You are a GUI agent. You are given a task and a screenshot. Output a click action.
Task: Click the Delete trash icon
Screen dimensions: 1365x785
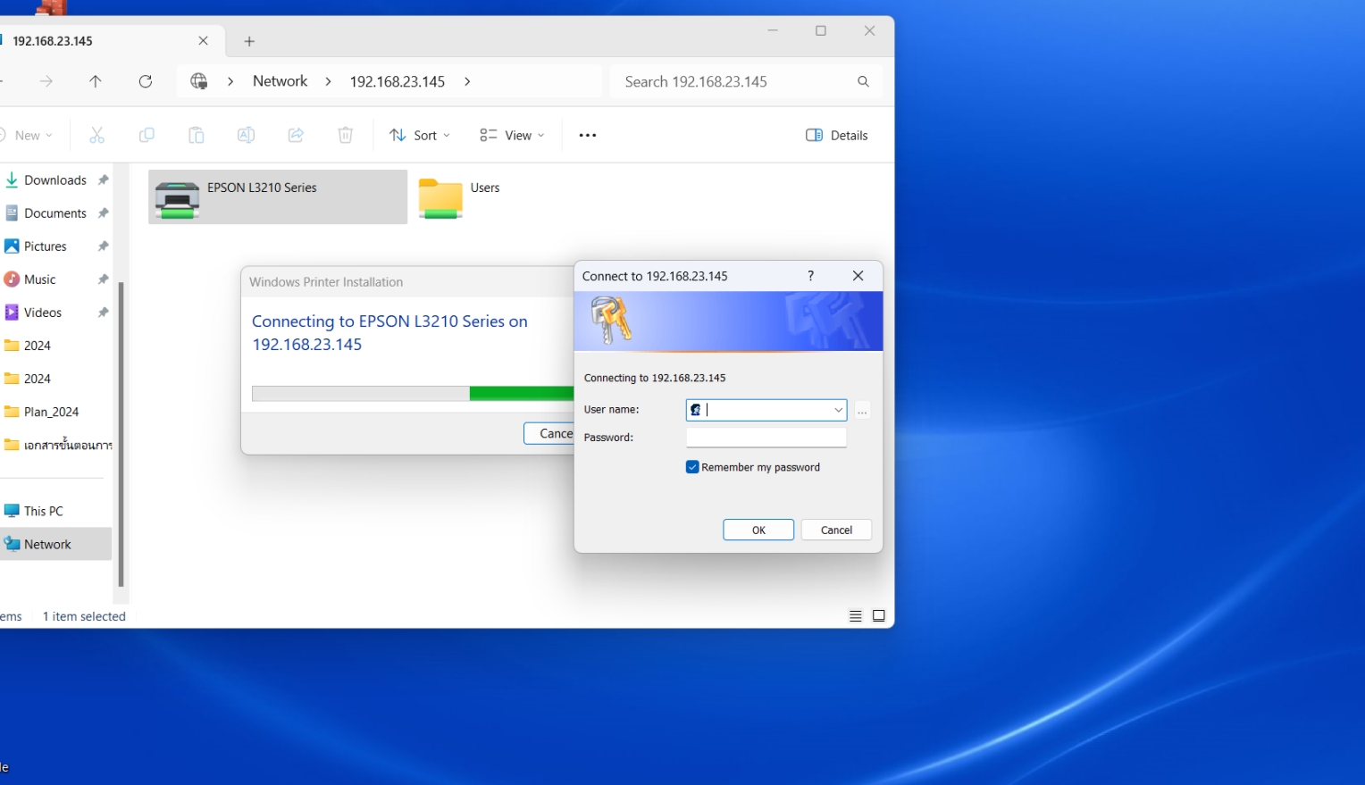click(x=346, y=135)
